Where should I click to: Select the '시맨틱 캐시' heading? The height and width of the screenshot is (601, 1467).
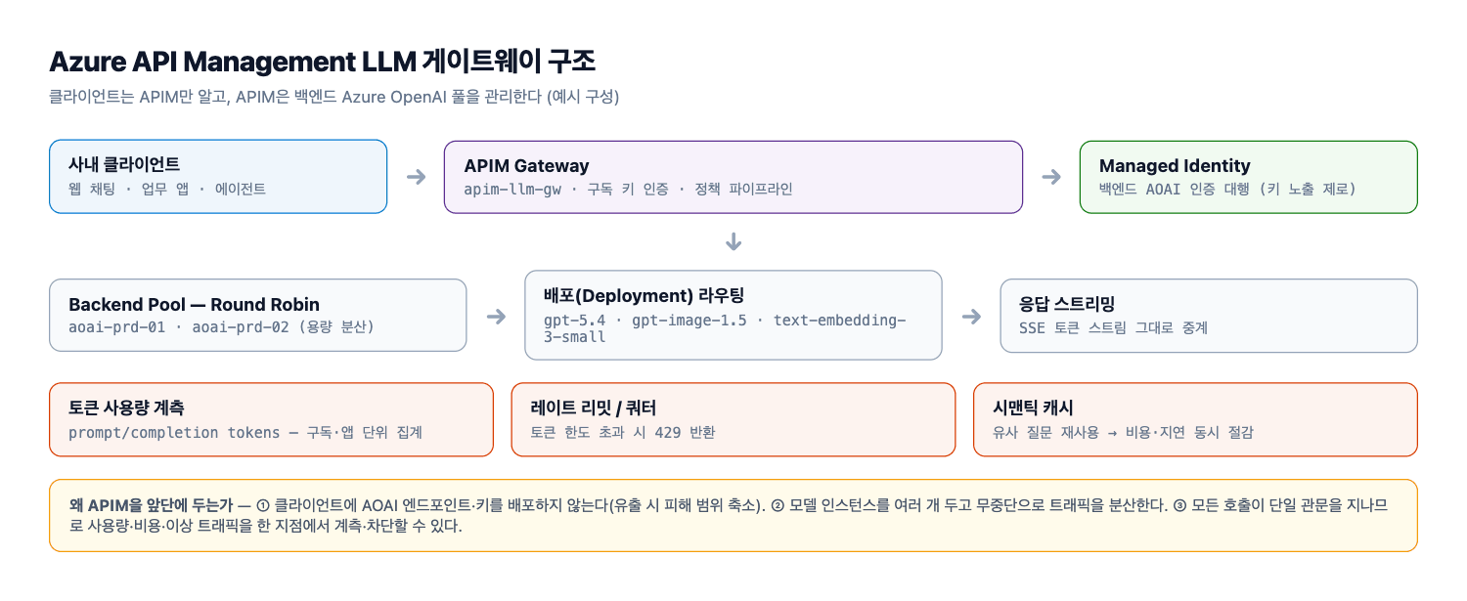(x=1033, y=408)
